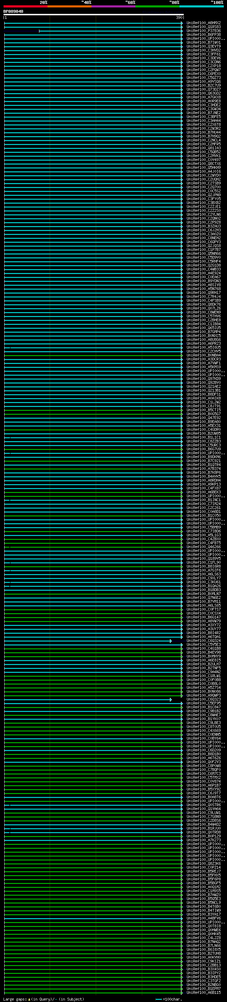
Task: Click the red 20% identity legend segment
Action: point(25,6)
